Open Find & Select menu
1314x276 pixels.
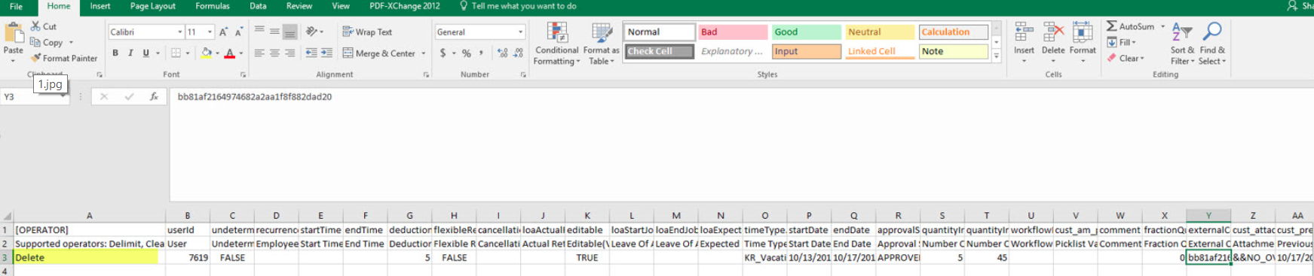coord(1211,44)
